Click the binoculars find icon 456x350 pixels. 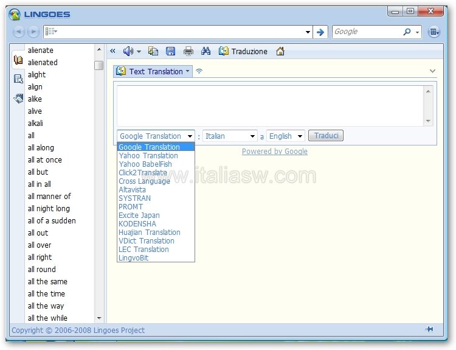tap(206, 51)
